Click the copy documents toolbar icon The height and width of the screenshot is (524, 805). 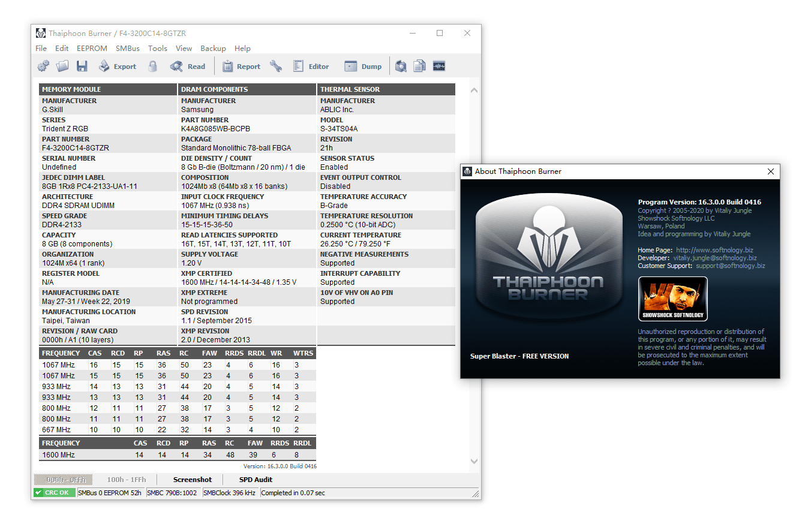420,67
